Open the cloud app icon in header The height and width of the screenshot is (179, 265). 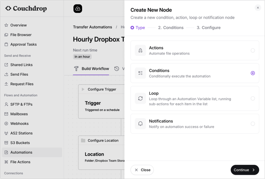point(78,9)
